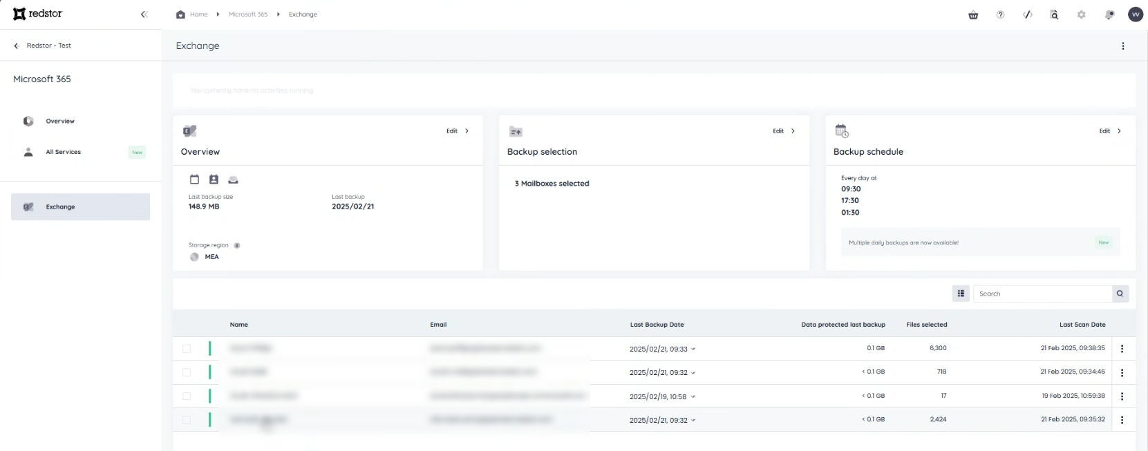Screen dimensions: 1148x451
Task: Click the Backup schedule calendar-clock icon
Action: pos(842,131)
